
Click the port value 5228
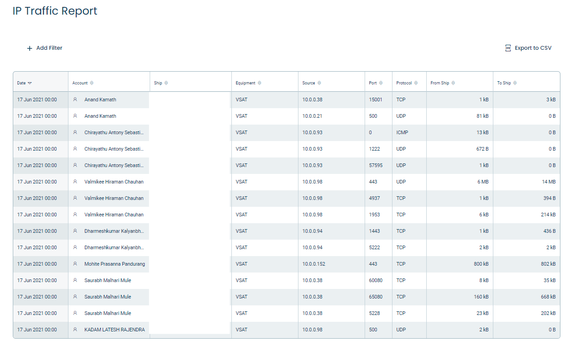(374, 313)
